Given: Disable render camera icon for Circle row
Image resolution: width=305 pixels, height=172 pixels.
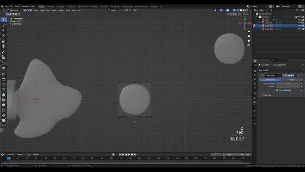Looking at the screenshot, I should 303,20.
